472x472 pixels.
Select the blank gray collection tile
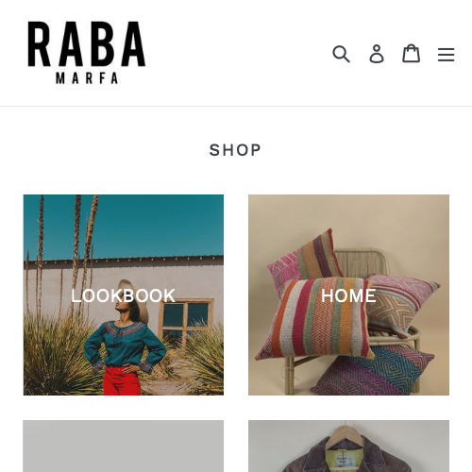(x=124, y=447)
